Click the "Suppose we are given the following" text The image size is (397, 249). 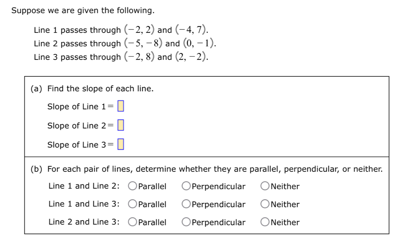[x=83, y=11]
